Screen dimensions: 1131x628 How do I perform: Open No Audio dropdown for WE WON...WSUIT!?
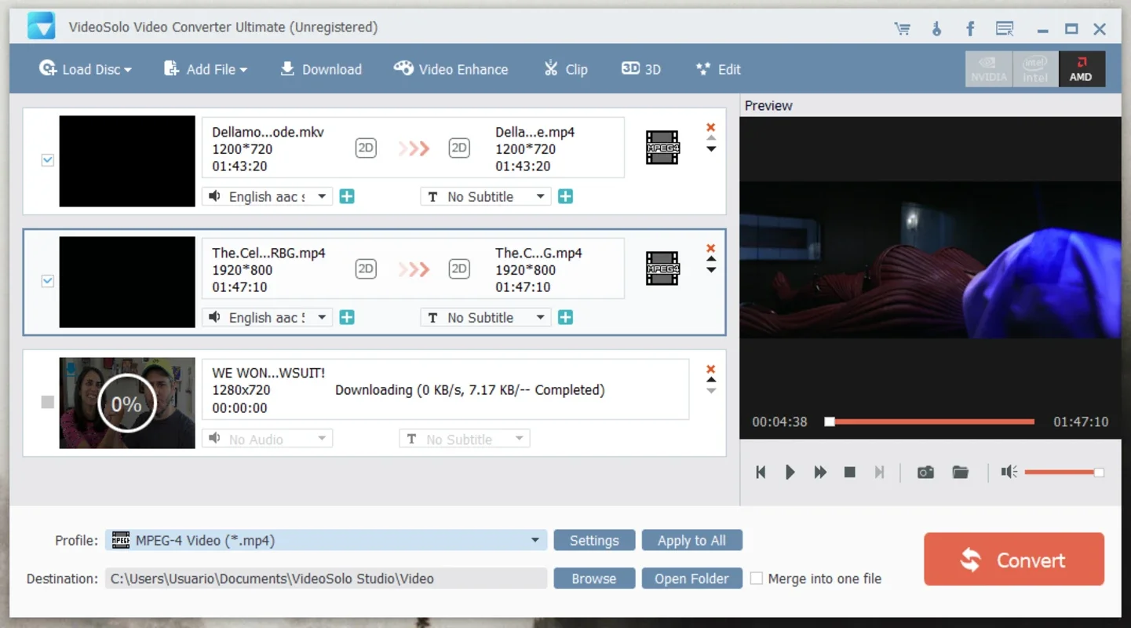point(268,439)
